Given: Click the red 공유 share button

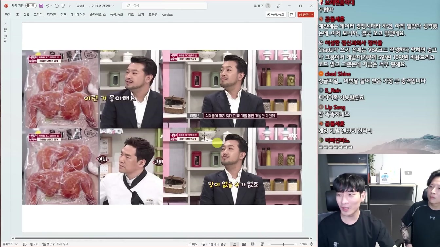Looking at the screenshot, I should point(304,15).
